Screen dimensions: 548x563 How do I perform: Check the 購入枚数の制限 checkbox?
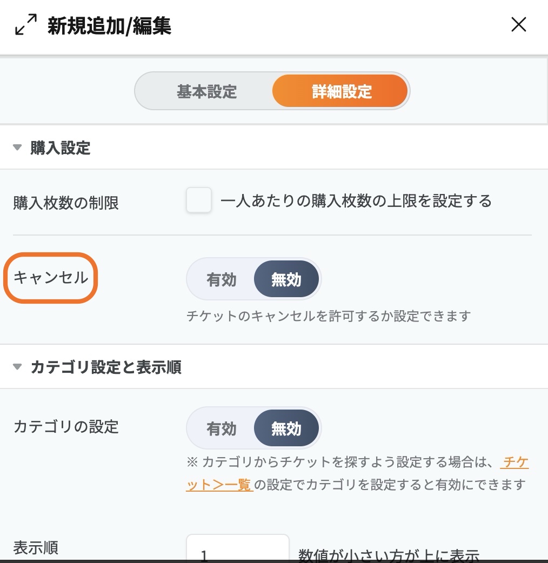[x=198, y=200]
